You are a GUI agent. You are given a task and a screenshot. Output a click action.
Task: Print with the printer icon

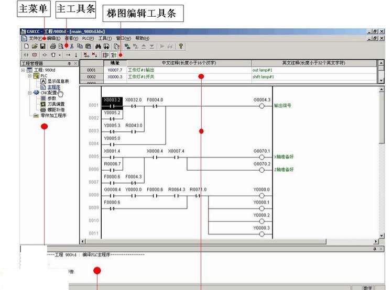pos(53,46)
